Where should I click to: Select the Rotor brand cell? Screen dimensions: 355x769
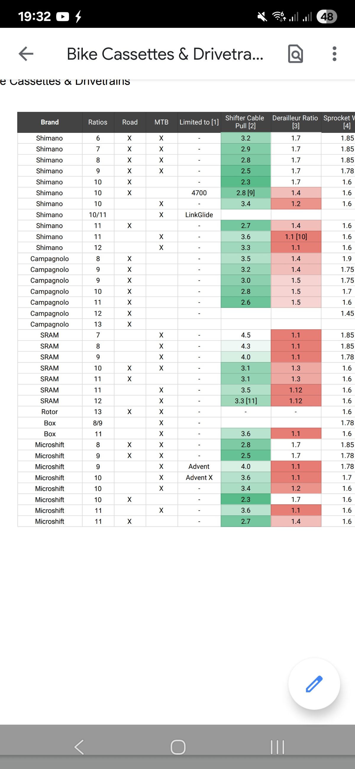pos(50,412)
